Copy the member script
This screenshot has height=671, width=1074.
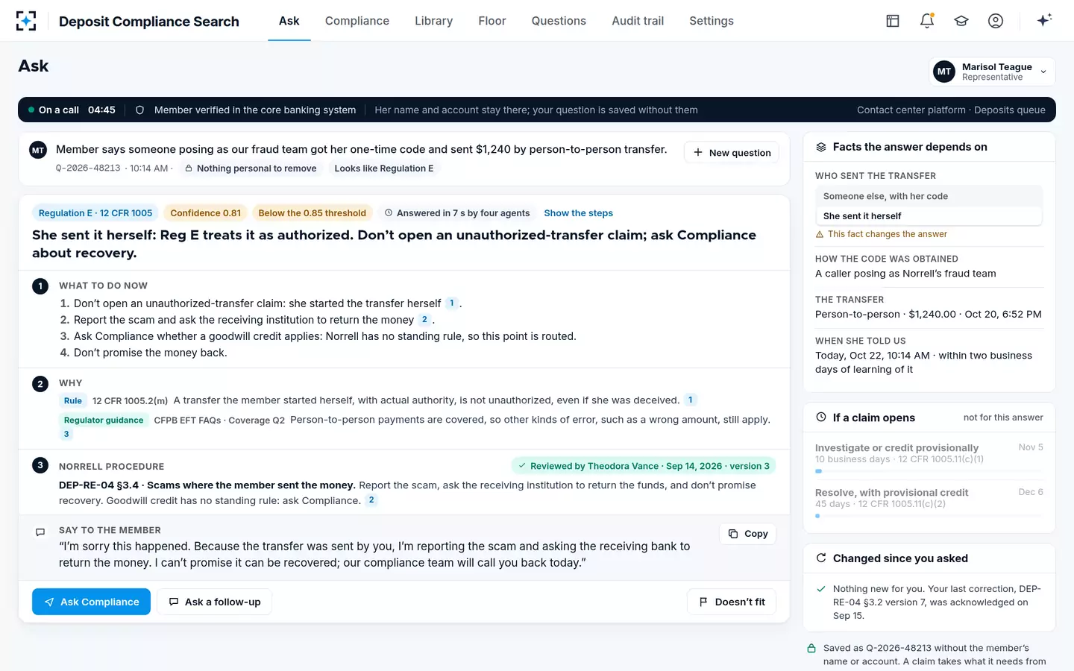pyautogui.click(x=748, y=534)
